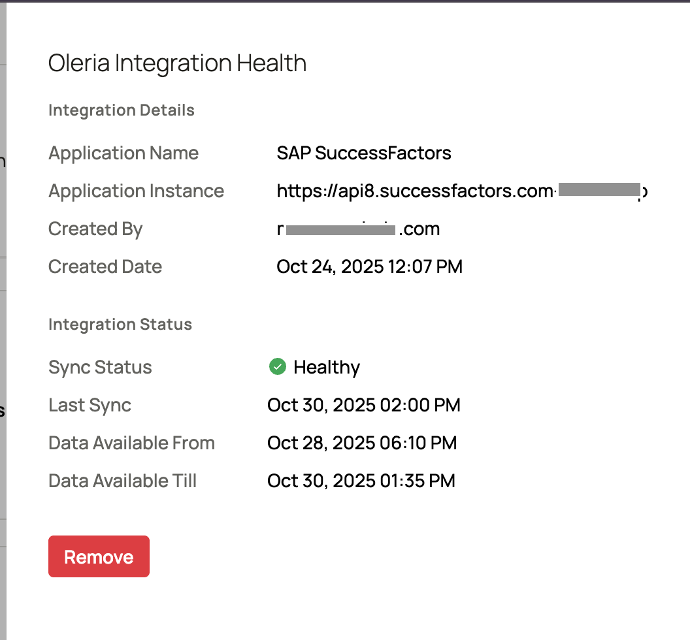This screenshot has height=640, width=690.
Task: Click the Created By label
Action: click(x=95, y=229)
